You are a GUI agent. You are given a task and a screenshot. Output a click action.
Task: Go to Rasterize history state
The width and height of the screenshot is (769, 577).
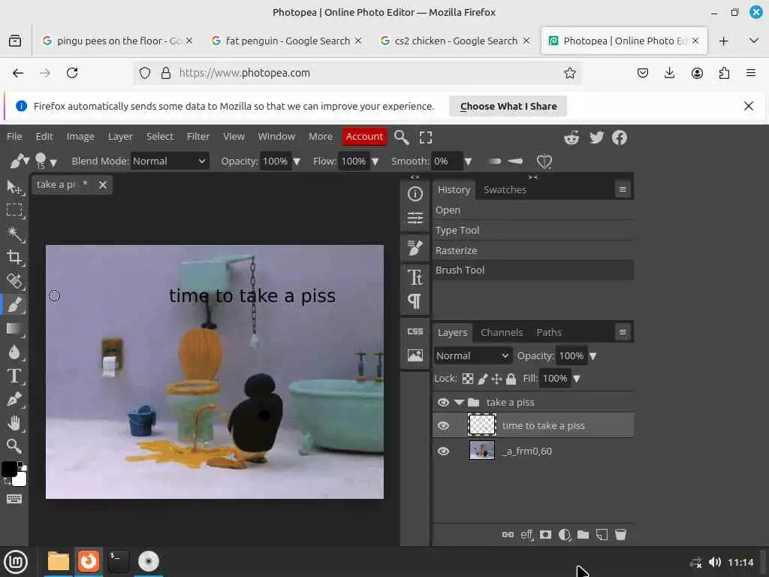pos(533,250)
